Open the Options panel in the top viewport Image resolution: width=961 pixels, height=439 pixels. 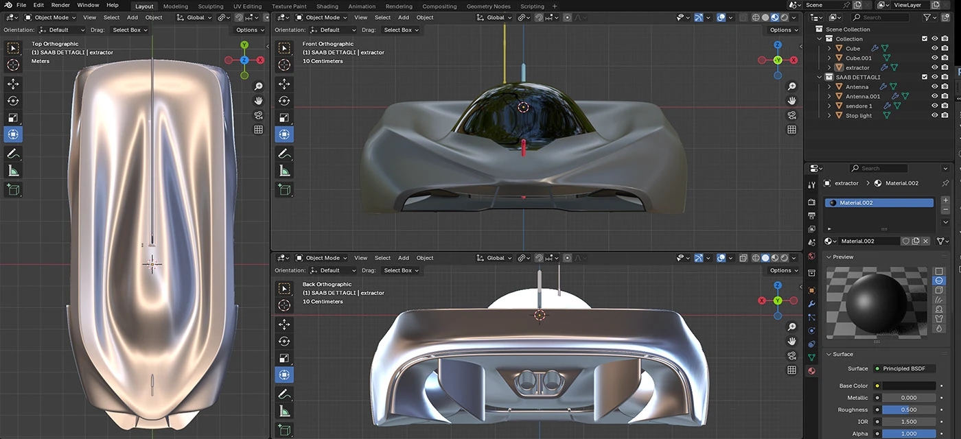(249, 29)
